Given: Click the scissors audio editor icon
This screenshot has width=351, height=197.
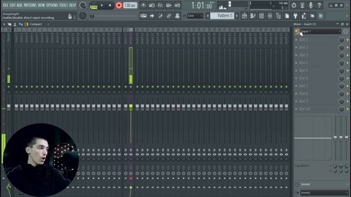Looking at the screenshot, I should pos(302,5).
